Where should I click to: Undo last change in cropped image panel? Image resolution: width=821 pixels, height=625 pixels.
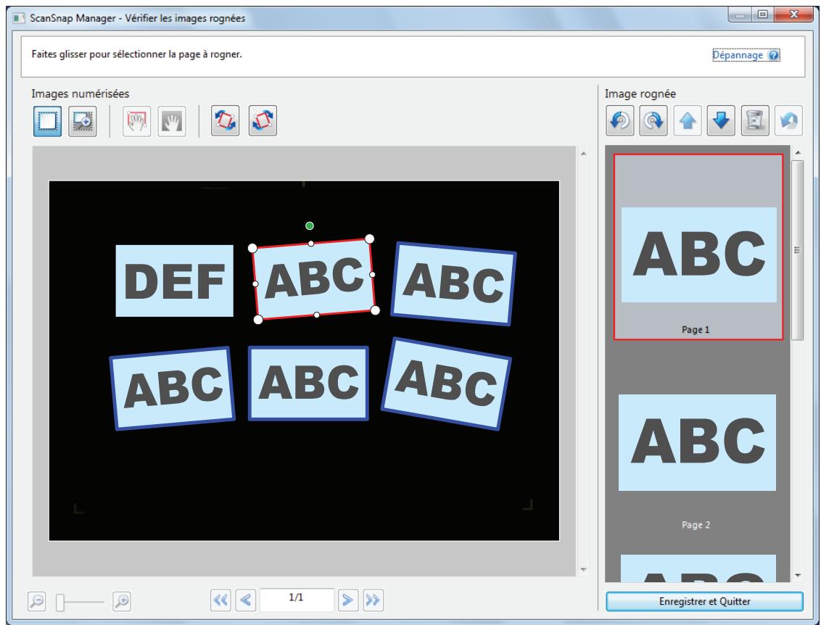point(788,121)
